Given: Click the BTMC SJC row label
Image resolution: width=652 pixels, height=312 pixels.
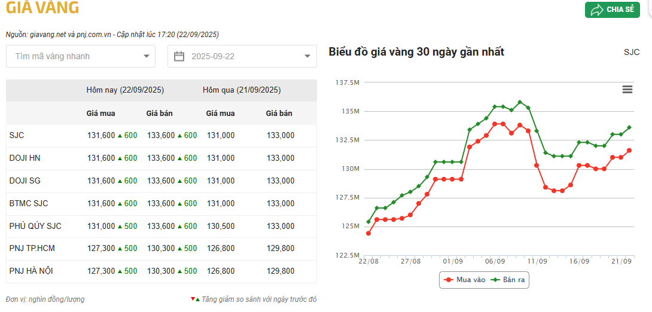Looking at the screenshot, I should click(29, 203).
